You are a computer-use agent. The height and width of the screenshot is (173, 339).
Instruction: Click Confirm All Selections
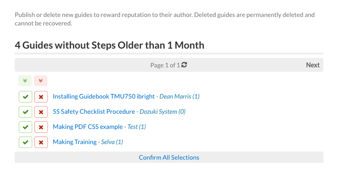pyautogui.click(x=169, y=157)
